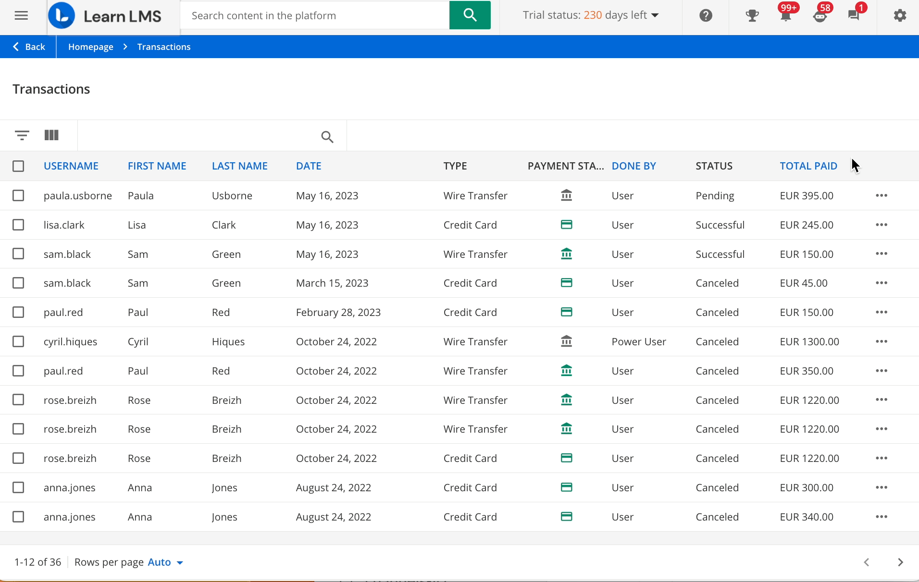Open actions menu for cyril.hiques row

tap(882, 341)
